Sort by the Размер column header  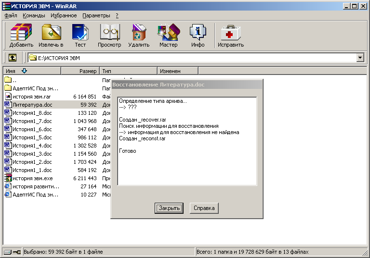coord(80,71)
